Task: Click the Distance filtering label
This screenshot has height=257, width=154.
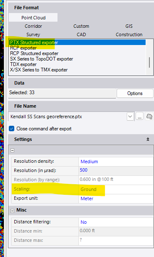Action: point(32,222)
